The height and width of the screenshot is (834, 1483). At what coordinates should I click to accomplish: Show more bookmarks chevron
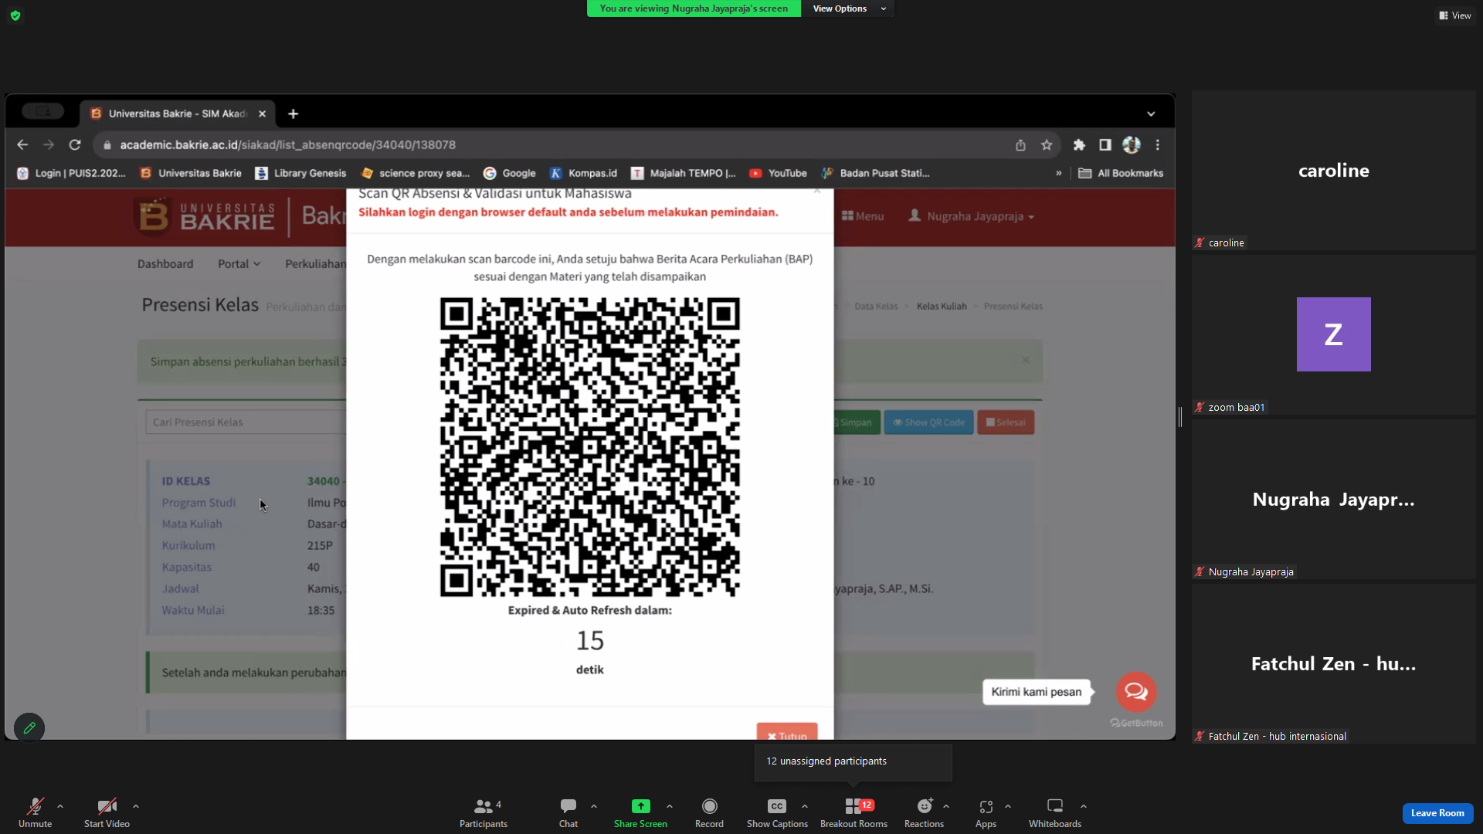1058,173
